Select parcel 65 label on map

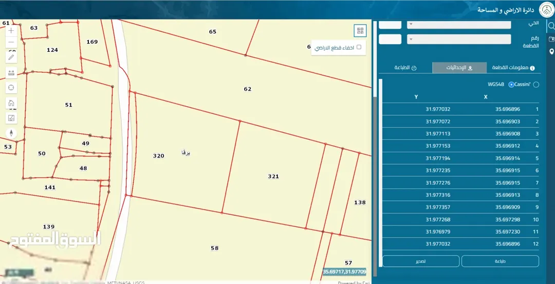tap(212, 31)
